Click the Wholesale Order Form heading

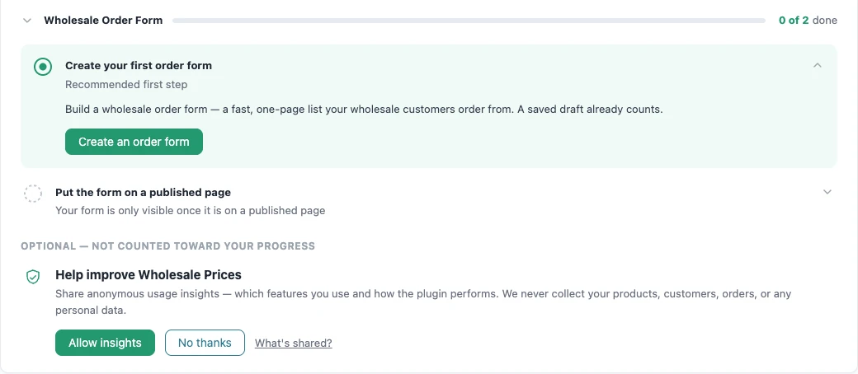[x=103, y=21]
